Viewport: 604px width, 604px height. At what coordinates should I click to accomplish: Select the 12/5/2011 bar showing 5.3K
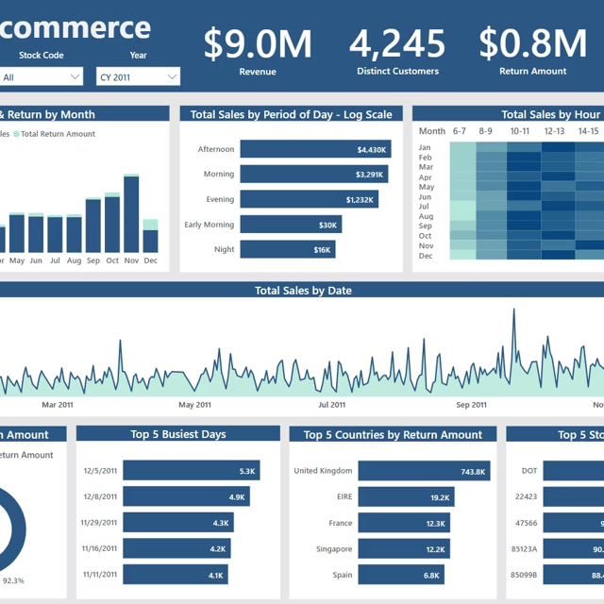coord(192,470)
